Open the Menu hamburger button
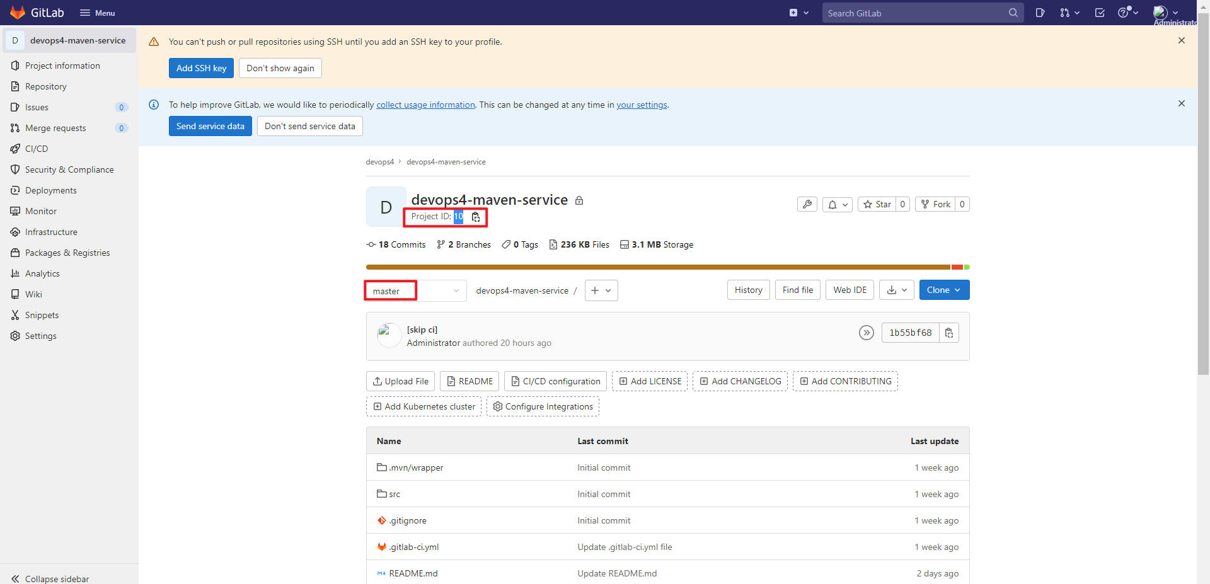The width and height of the screenshot is (1210, 584). 97,13
